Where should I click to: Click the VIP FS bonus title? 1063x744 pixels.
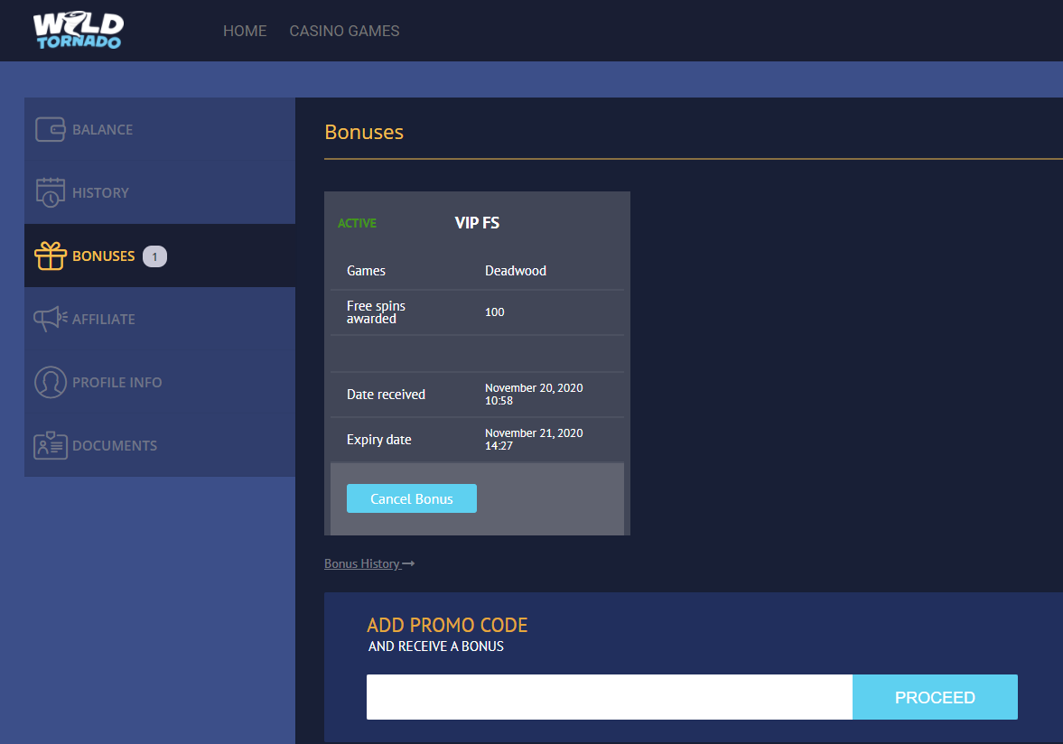coord(477,223)
